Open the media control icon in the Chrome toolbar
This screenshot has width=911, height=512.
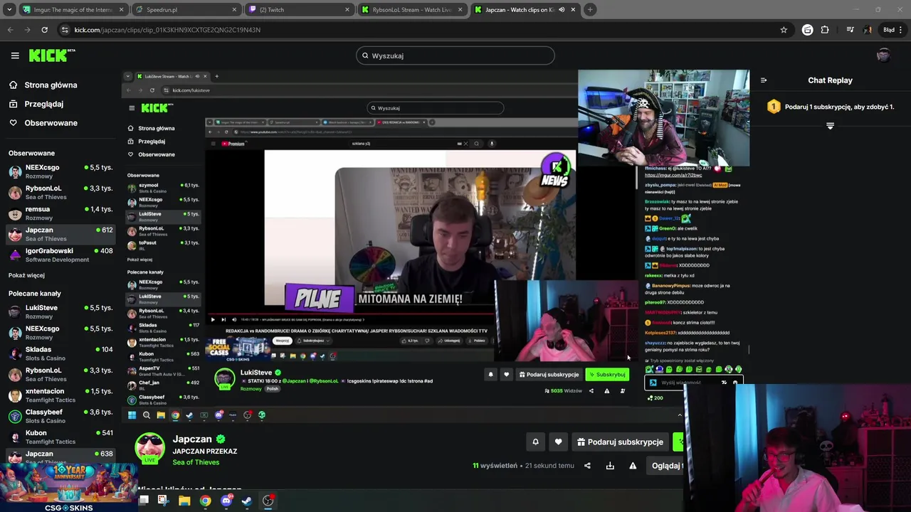[850, 30]
